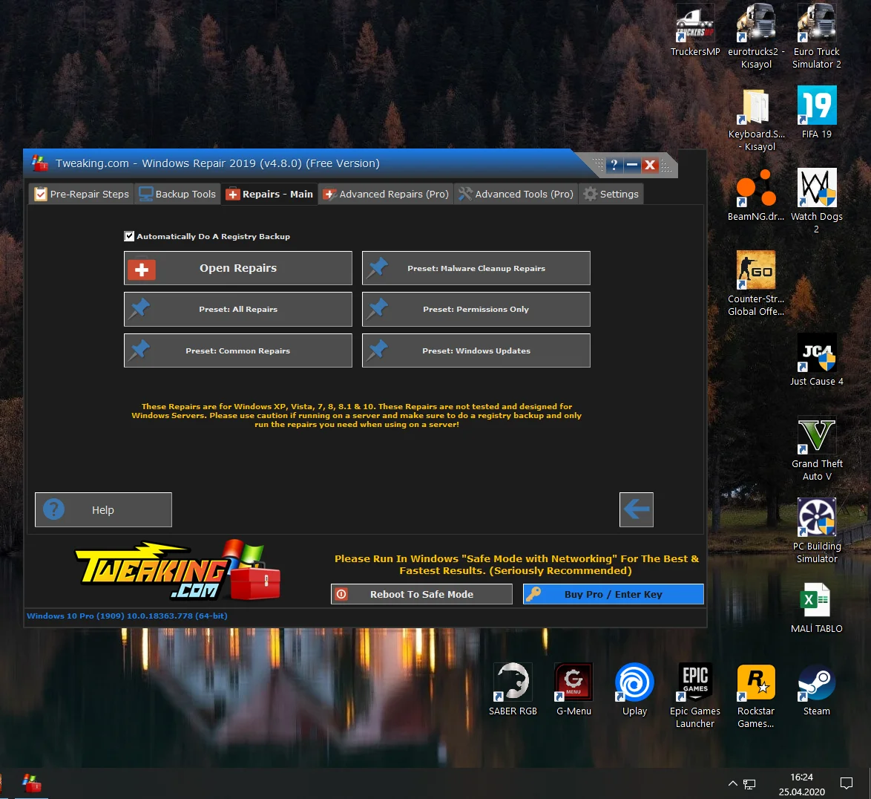This screenshot has height=799, width=871.
Task: Open Euro Truck Simulator 2 icon
Action: click(817, 36)
